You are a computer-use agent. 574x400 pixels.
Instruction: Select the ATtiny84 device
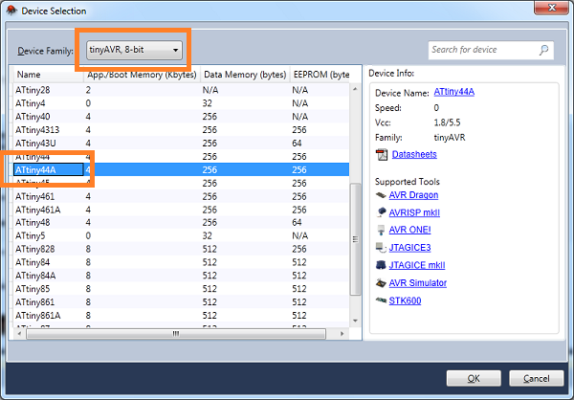coord(182,262)
